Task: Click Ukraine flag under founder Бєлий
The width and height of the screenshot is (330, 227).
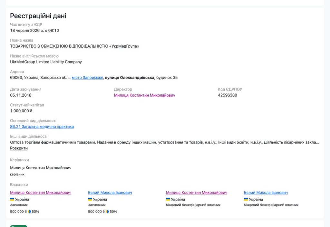Action: click(90, 199)
